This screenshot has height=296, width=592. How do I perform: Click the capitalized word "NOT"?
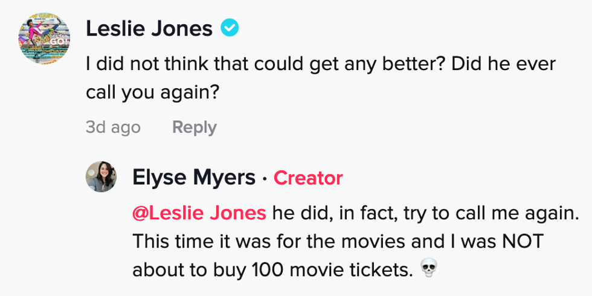(520, 241)
